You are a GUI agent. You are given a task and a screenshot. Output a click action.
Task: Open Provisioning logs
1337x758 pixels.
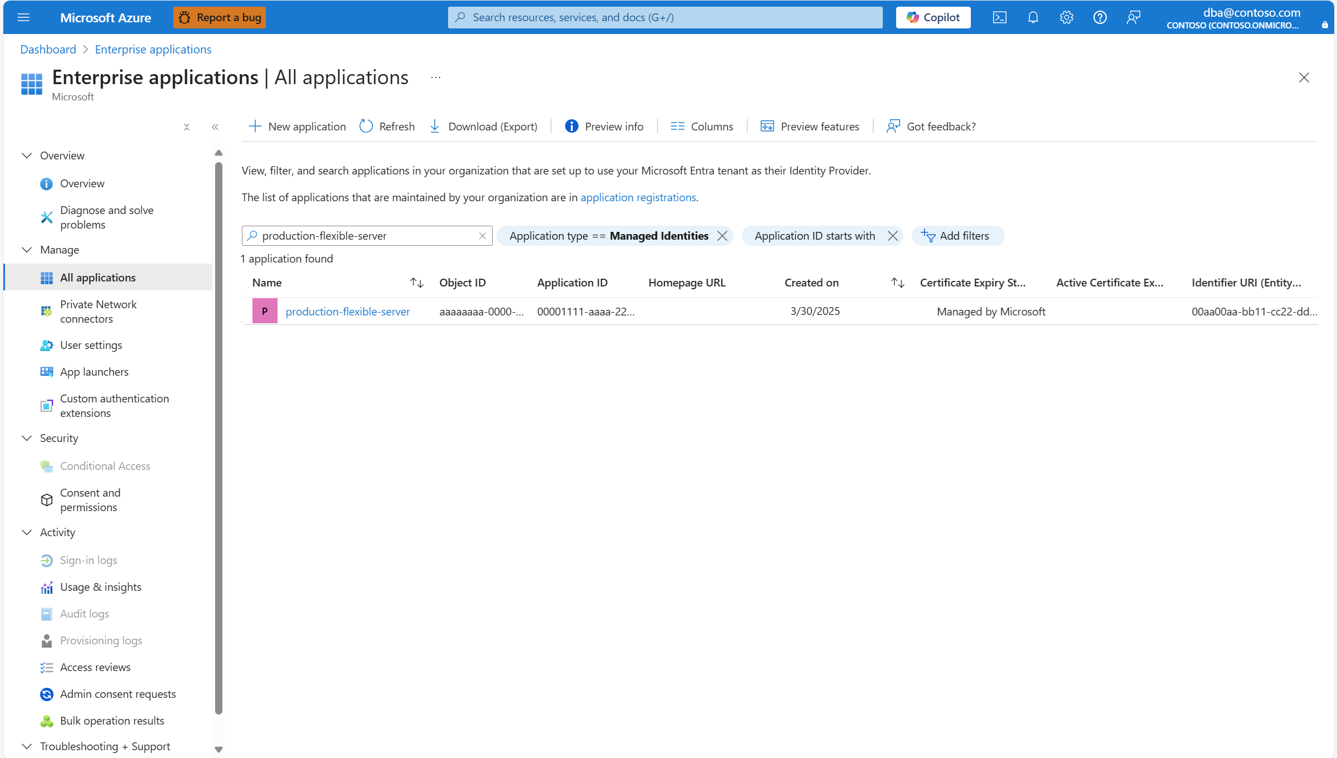point(101,640)
